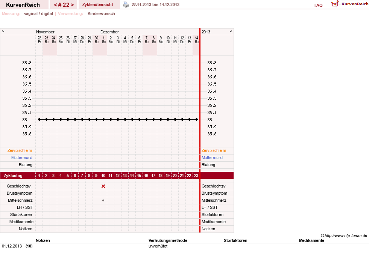
Task: Click the LH / SST row label on the left
Action: point(25,207)
